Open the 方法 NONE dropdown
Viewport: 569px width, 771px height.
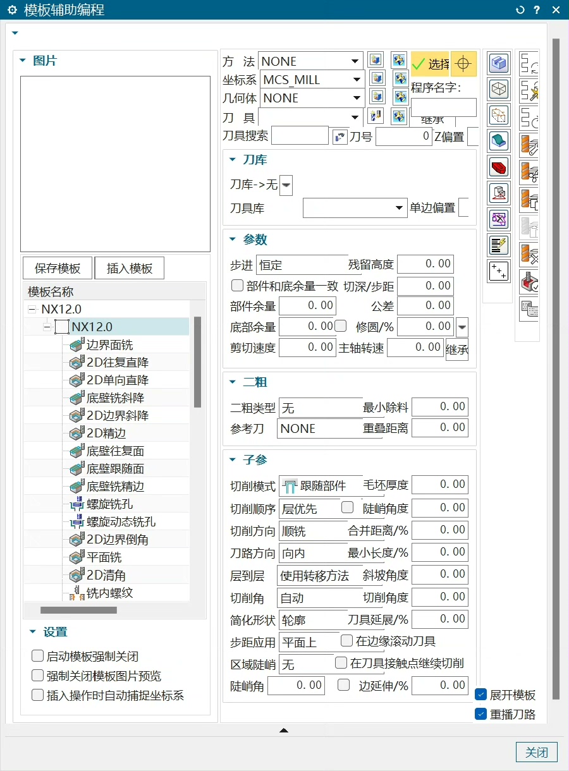point(310,61)
